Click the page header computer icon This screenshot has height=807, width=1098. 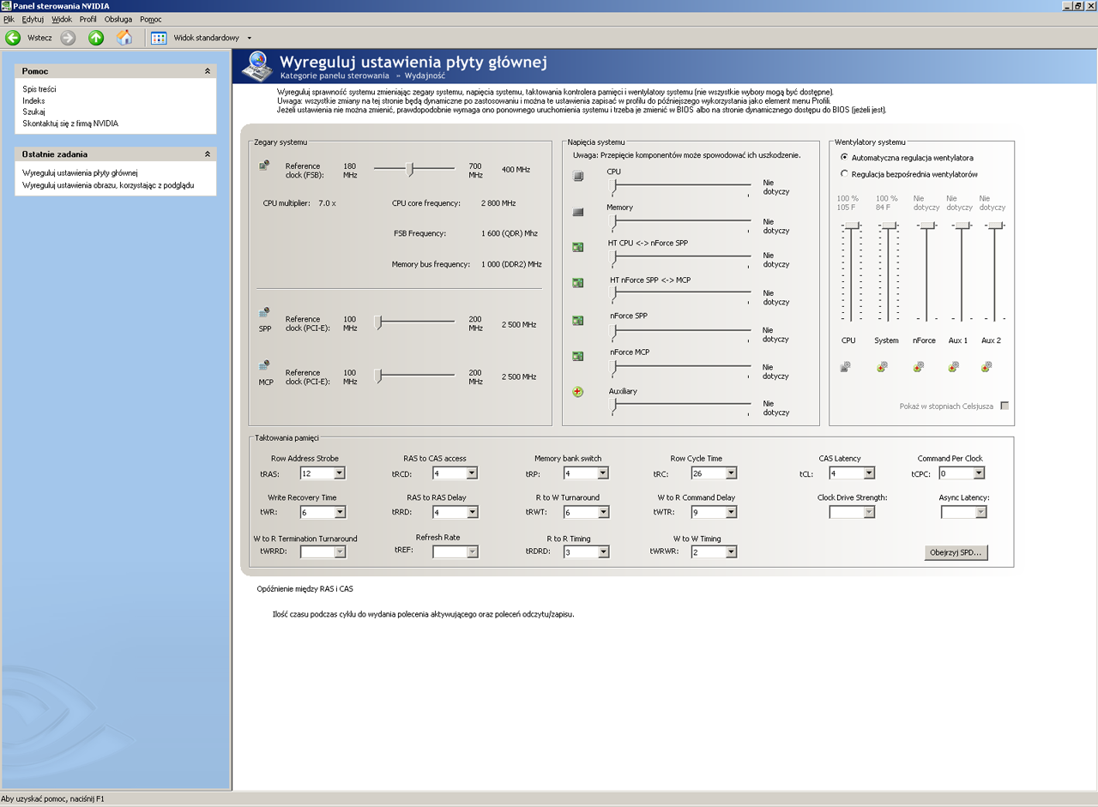(256, 66)
